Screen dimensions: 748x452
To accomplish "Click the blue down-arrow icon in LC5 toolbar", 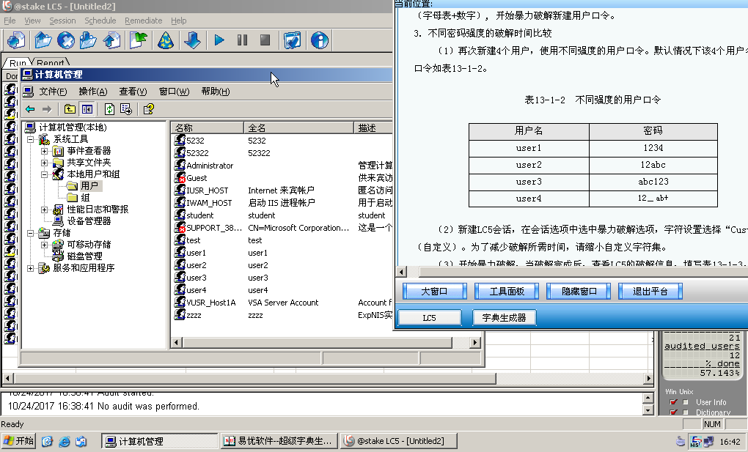I will tap(192, 40).
